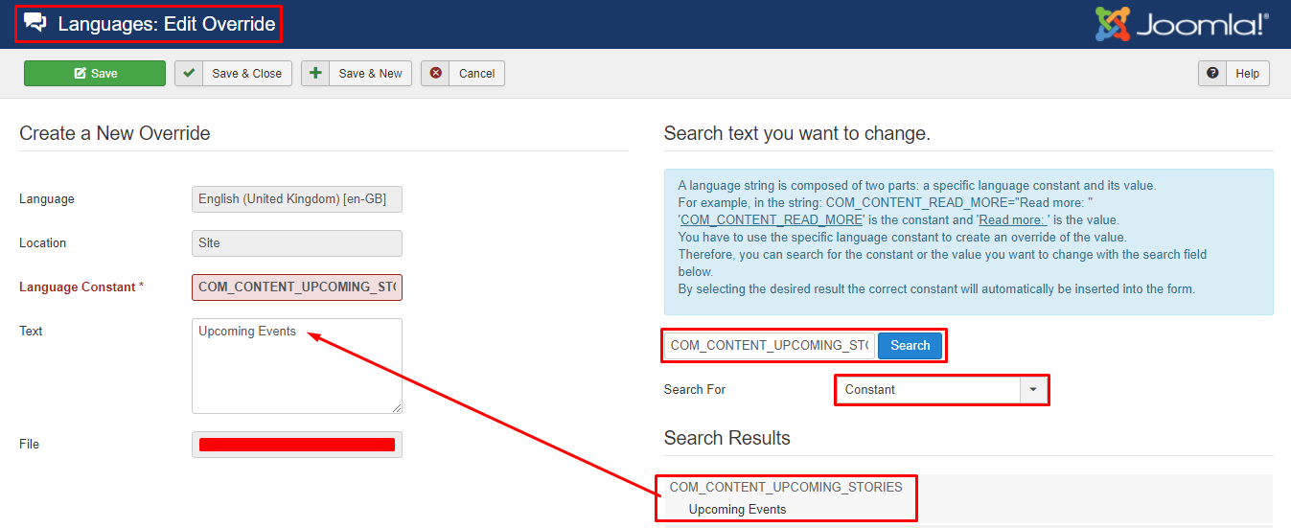Click the Save & Close label

coord(247,74)
